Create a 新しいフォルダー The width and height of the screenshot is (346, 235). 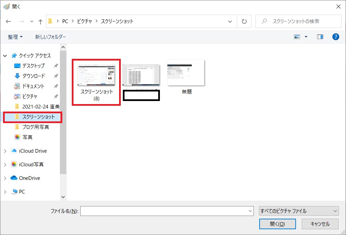(x=51, y=37)
